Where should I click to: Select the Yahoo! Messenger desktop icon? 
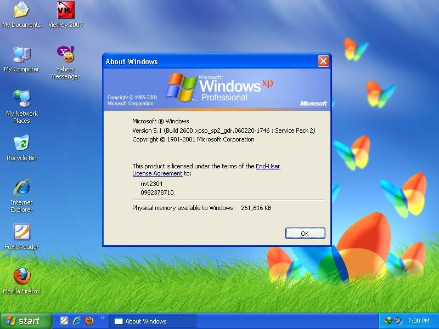[65, 63]
